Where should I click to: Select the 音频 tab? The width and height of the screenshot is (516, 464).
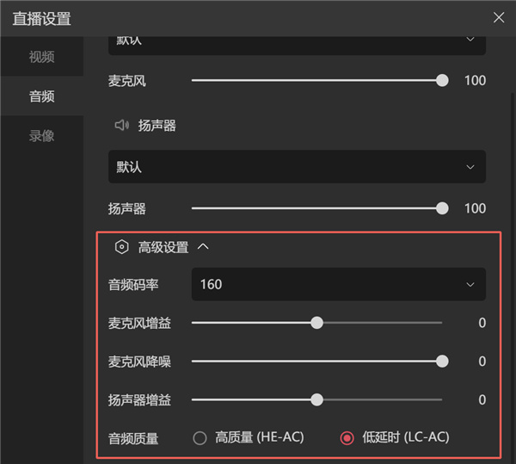41,96
